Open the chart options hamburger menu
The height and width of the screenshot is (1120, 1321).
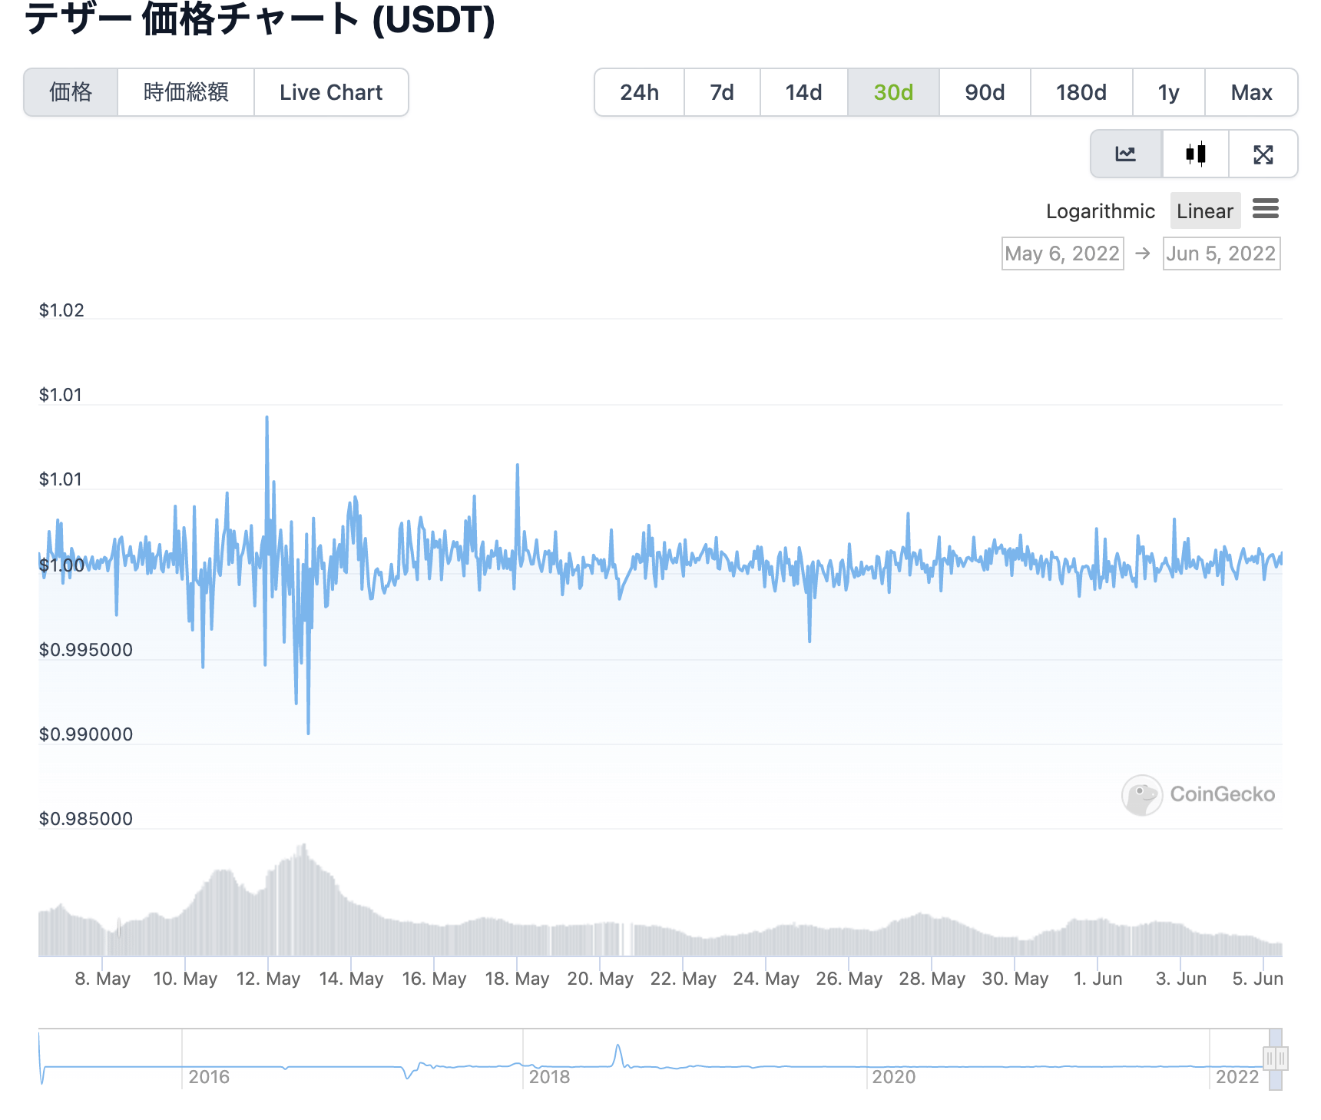[x=1266, y=210]
